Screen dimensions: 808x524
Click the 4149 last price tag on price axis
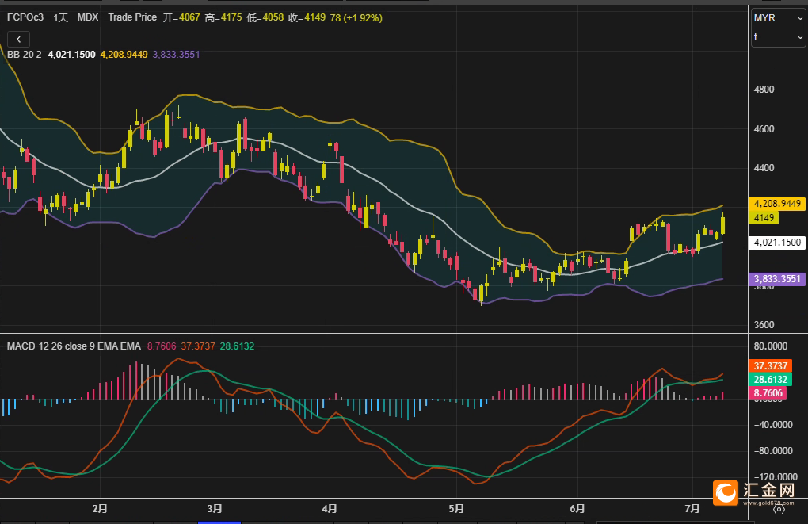pyautogui.click(x=764, y=218)
